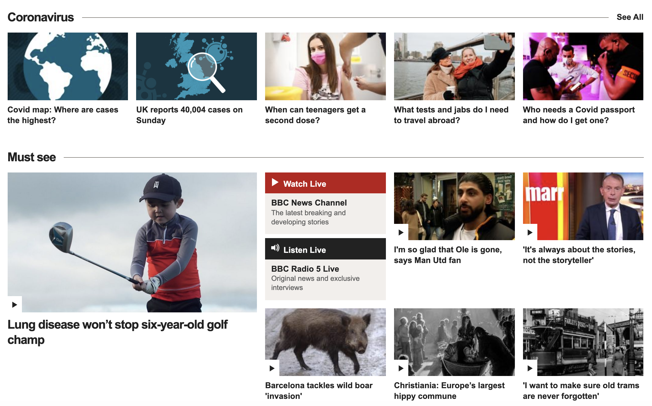Read Lung disease golf champ headline

(118, 332)
